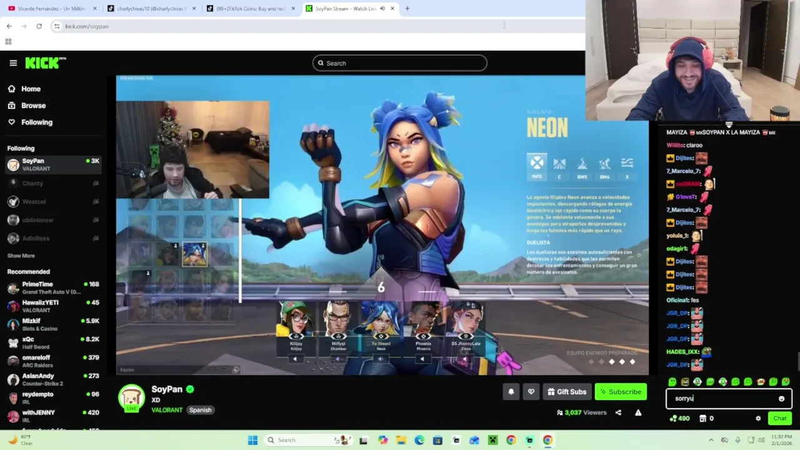
Task: Click the VALORANT category link
Action: (x=167, y=410)
